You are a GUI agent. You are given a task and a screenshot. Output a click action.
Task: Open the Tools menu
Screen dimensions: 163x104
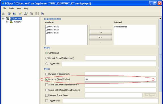[x=11, y=8]
